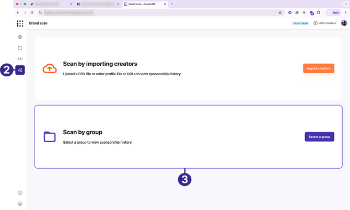Click the purple folder icon

pyautogui.click(x=49, y=137)
